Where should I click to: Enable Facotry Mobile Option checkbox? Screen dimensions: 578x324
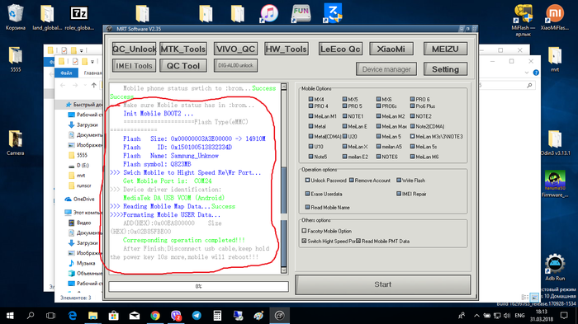[x=304, y=231]
